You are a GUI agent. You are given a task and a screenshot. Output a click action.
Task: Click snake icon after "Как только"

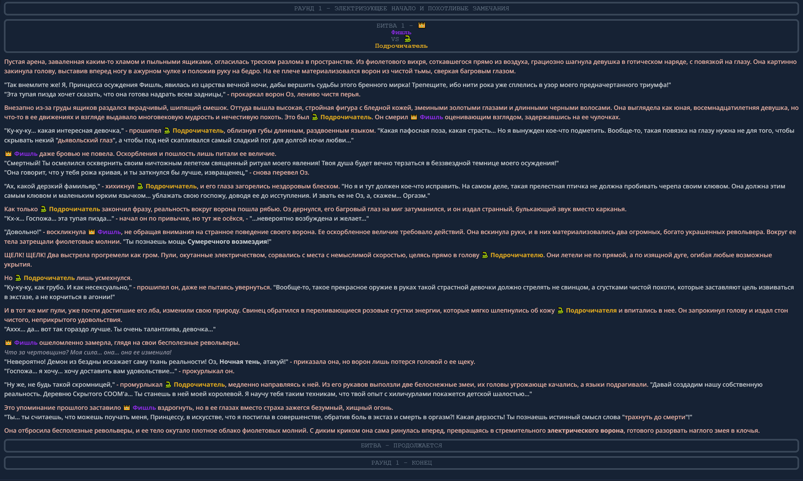click(x=43, y=209)
